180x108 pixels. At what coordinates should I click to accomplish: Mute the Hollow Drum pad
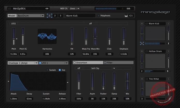tap(142, 51)
